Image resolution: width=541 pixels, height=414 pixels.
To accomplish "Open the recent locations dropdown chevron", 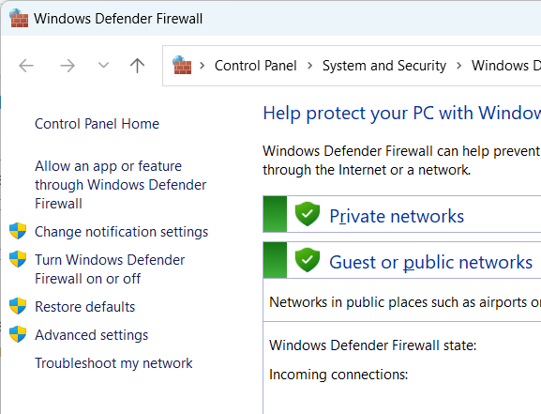I will 103,65.
